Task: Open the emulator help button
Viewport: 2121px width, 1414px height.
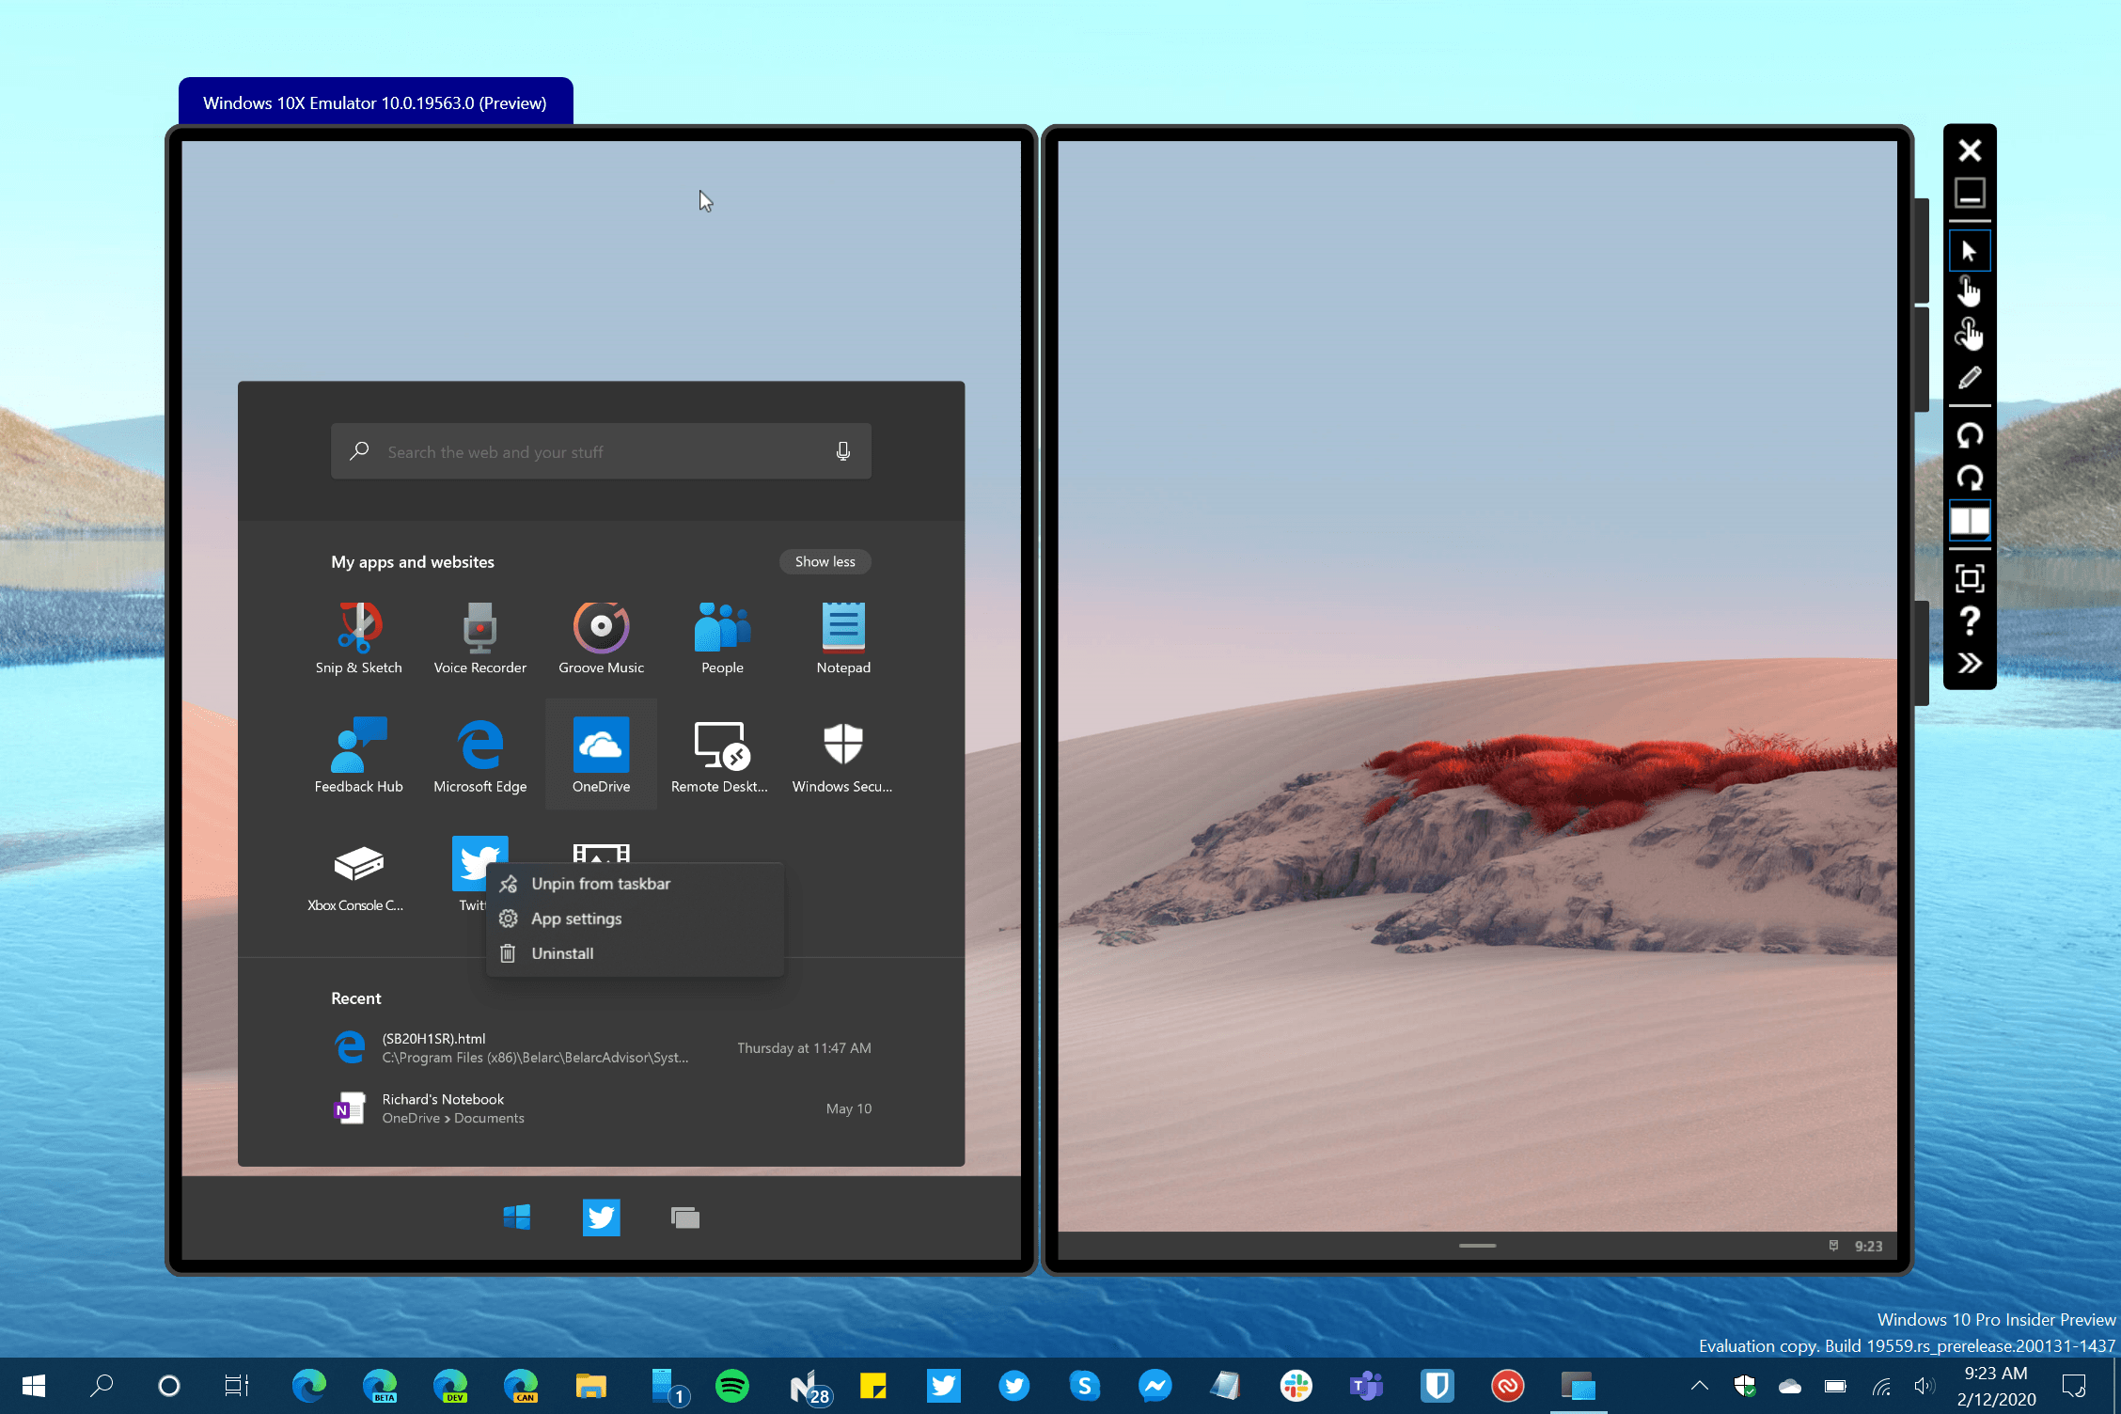Action: coord(1969,621)
